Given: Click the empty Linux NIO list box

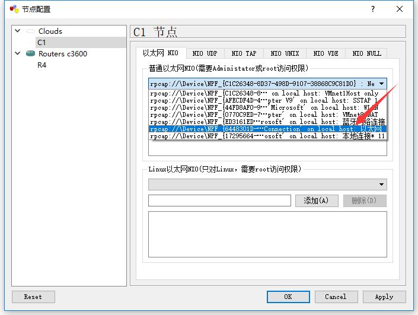Looking at the screenshot, I should (267, 234).
